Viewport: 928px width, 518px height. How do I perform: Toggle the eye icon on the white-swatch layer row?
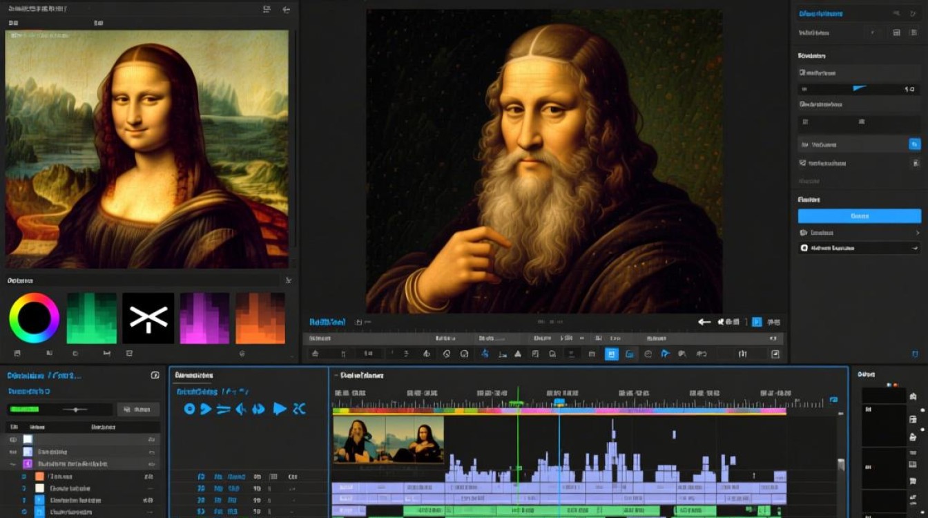(12, 439)
